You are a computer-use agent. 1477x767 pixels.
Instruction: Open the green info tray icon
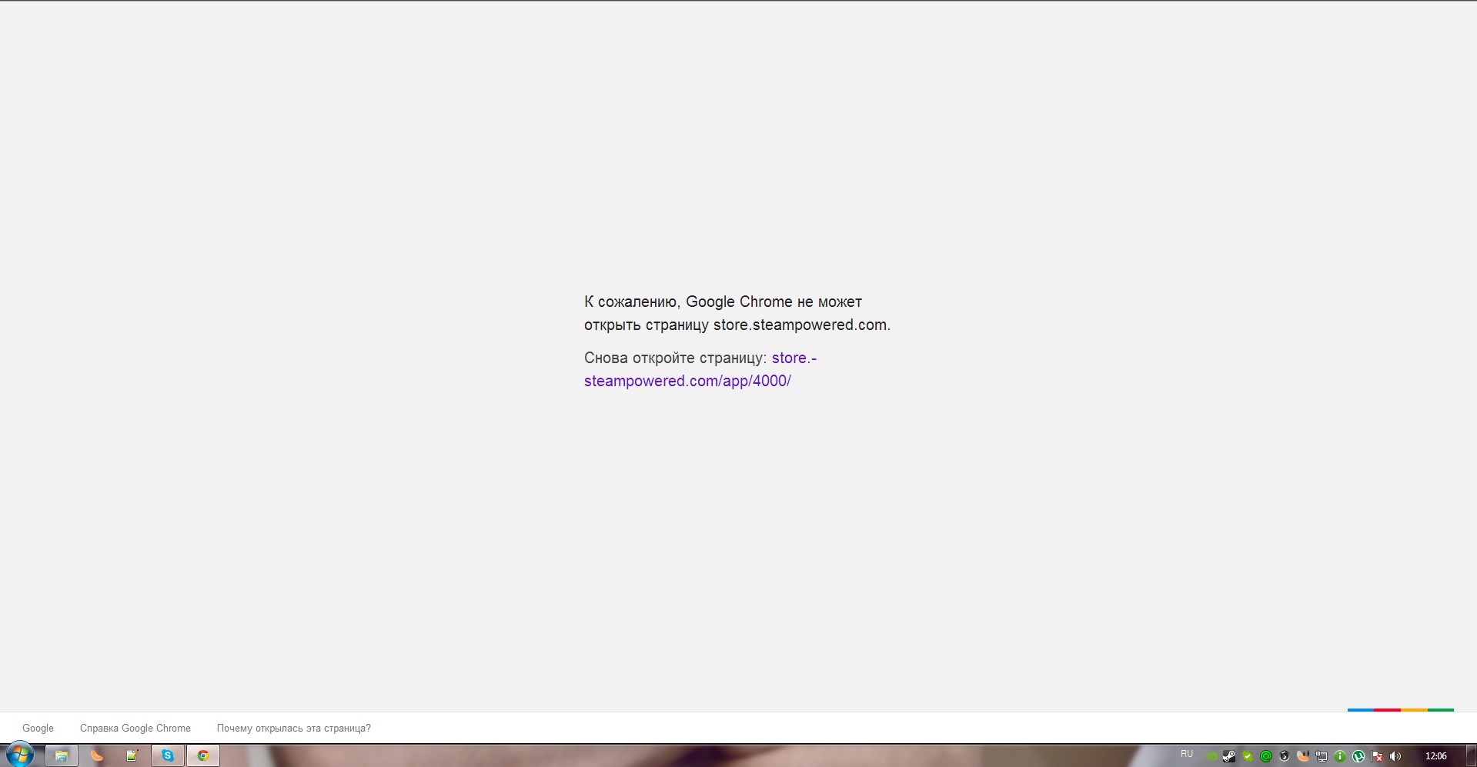point(1340,756)
